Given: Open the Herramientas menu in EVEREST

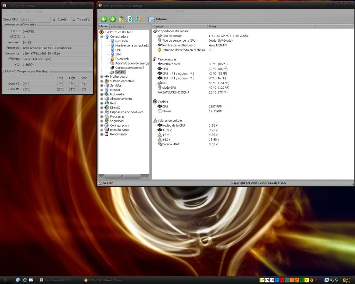Looking at the screenshot, I should point(162,11).
